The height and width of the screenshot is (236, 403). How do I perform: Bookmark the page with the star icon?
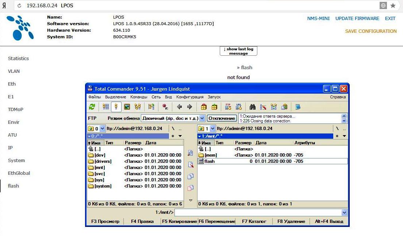(393, 5)
